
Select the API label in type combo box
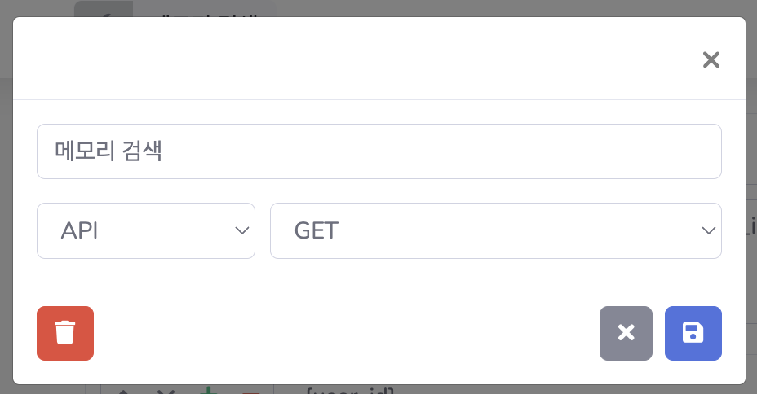[80, 230]
